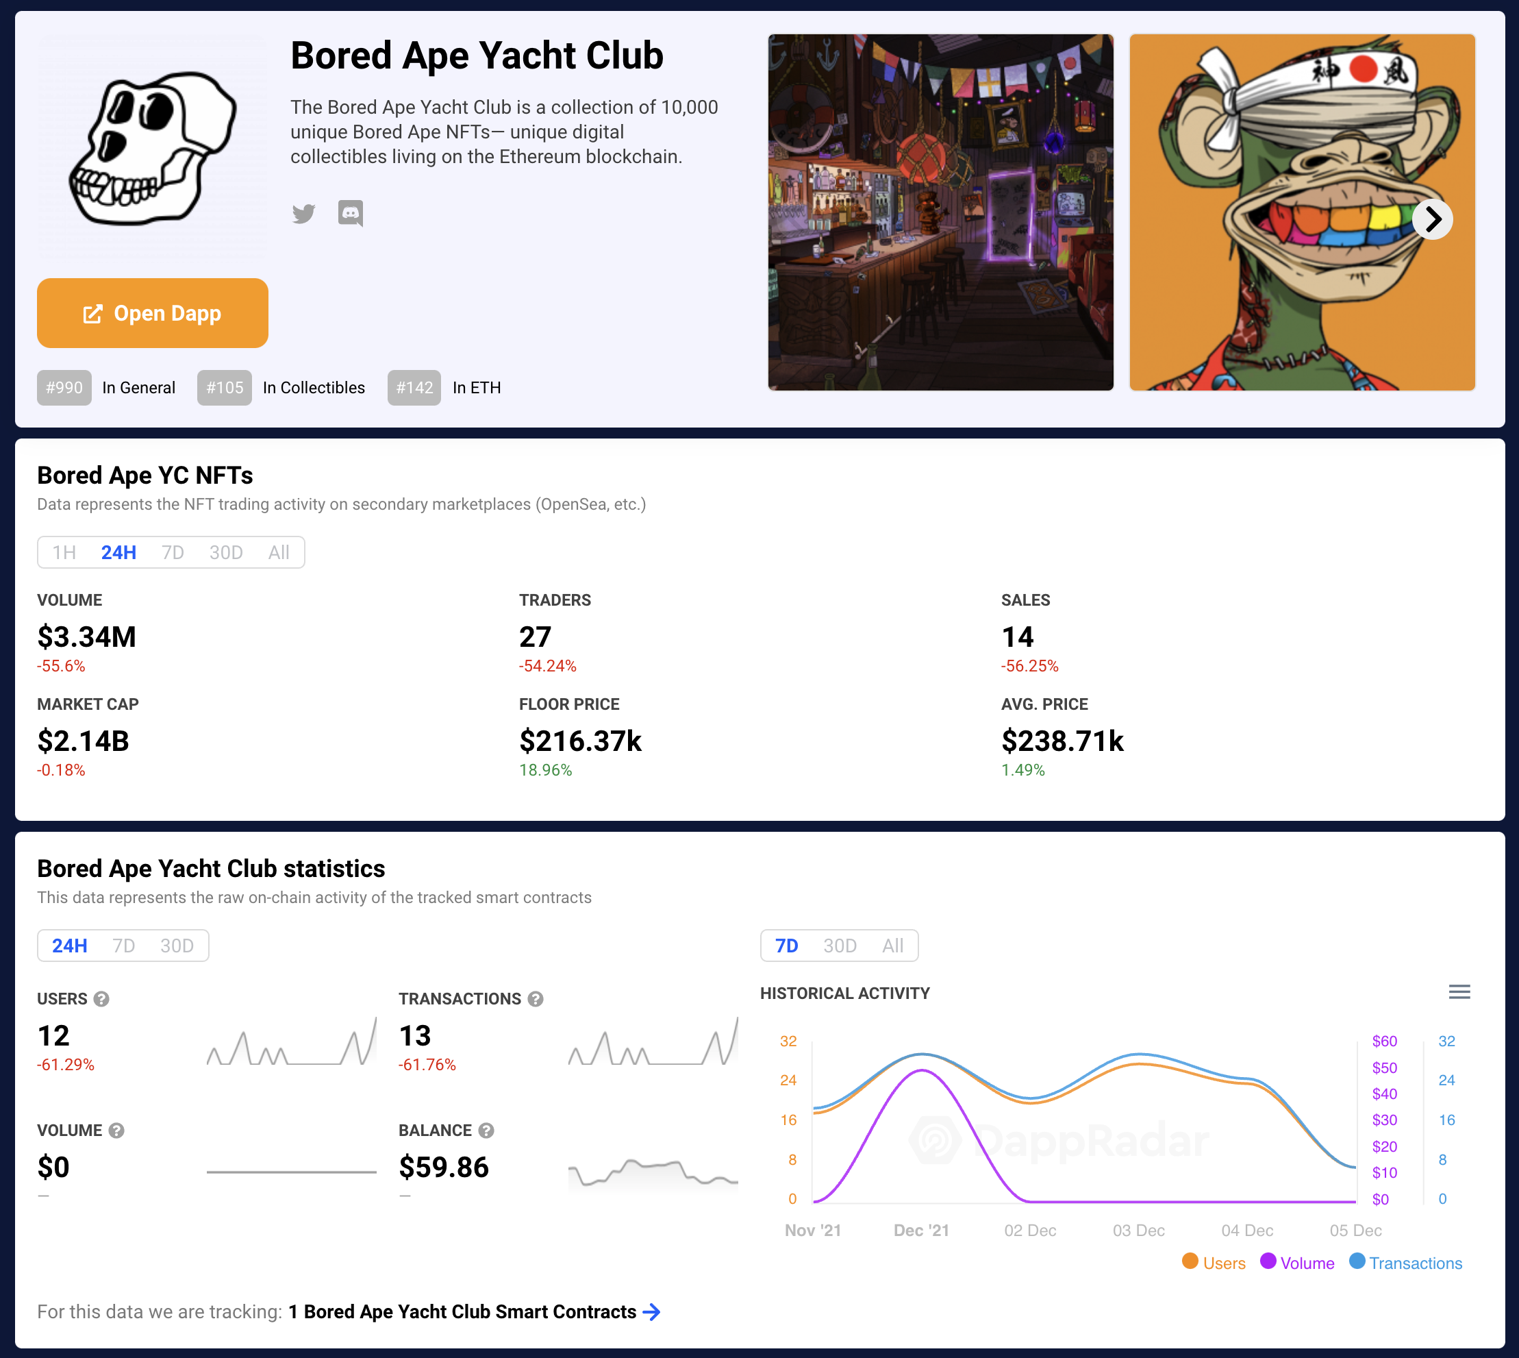Click the Users help question mark
This screenshot has width=1519, height=1358.
pos(101,998)
